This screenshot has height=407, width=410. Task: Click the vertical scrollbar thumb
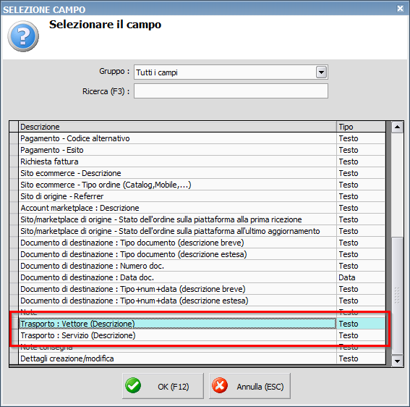[x=397, y=296]
